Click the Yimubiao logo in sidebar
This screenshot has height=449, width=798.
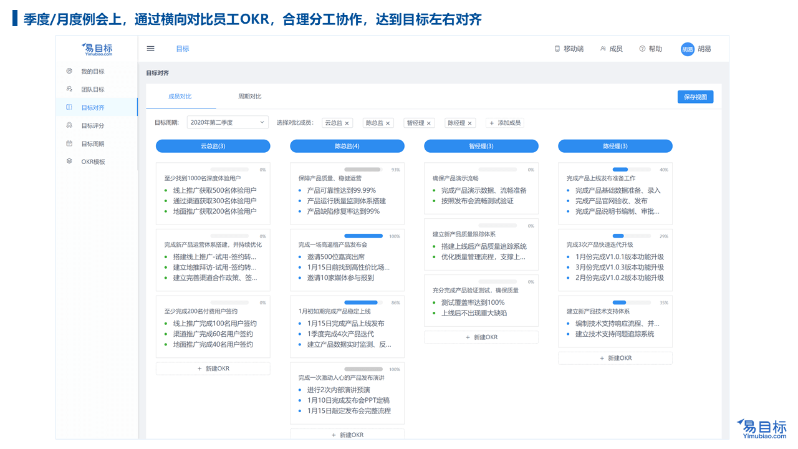[97, 49]
